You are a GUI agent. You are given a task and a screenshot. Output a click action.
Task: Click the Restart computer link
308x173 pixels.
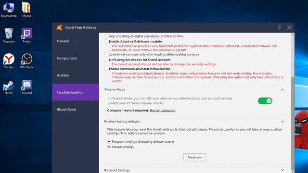(163, 111)
